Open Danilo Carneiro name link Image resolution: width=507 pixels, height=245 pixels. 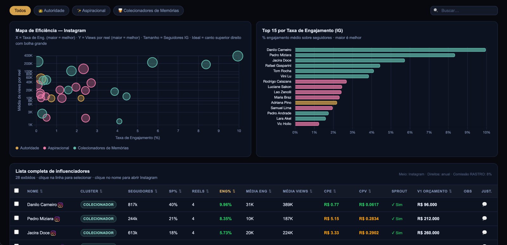(x=42, y=205)
